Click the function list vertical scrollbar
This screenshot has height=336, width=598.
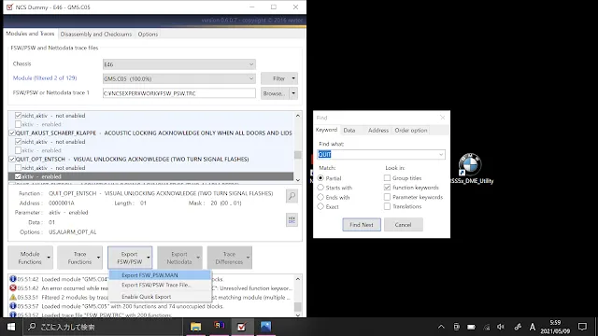[x=298, y=147]
